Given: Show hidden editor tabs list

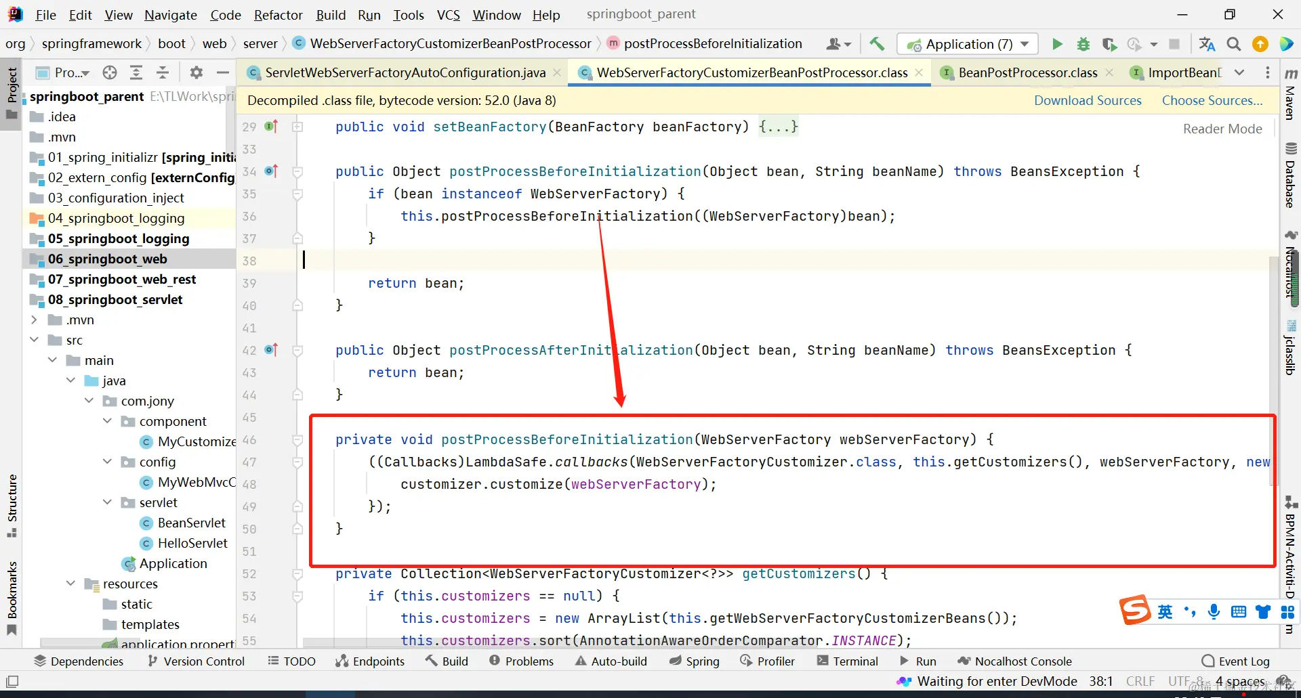Looking at the screenshot, I should coord(1239,72).
